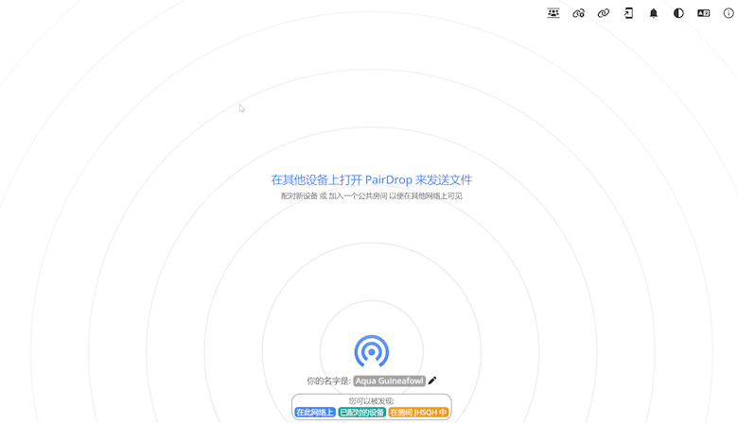
Task: Click the 你的名字是 label
Action: pos(328,381)
